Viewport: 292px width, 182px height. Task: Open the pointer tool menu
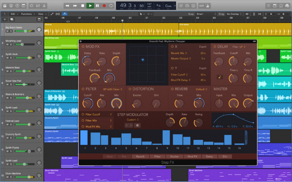pos(142,14)
